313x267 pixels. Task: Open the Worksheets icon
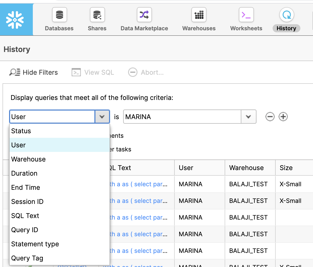click(x=246, y=15)
